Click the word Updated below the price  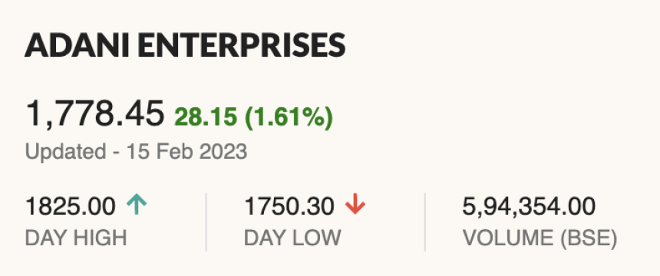pyautogui.click(x=66, y=152)
